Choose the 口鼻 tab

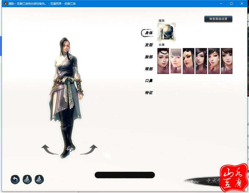pyautogui.click(x=149, y=81)
